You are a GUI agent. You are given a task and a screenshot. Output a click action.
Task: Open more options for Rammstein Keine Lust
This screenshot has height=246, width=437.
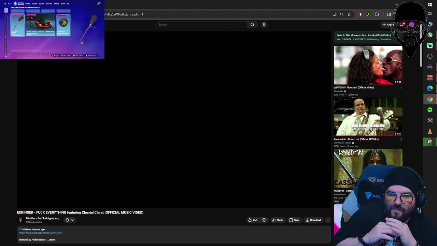point(401,139)
